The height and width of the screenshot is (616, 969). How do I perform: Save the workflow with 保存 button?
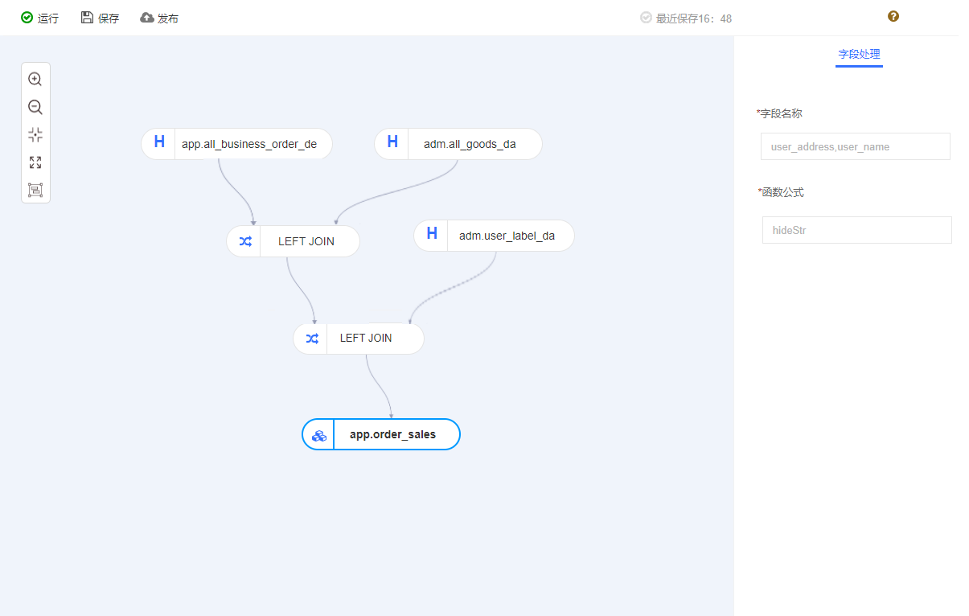pyautogui.click(x=100, y=18)
